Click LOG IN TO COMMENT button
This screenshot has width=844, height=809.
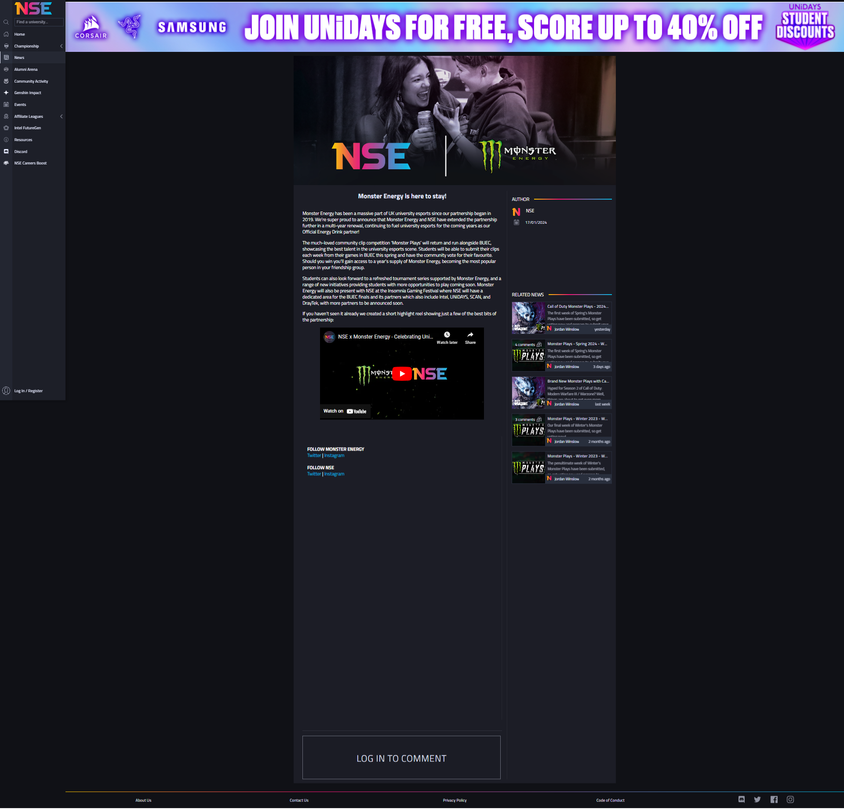[x=401, y=758]
